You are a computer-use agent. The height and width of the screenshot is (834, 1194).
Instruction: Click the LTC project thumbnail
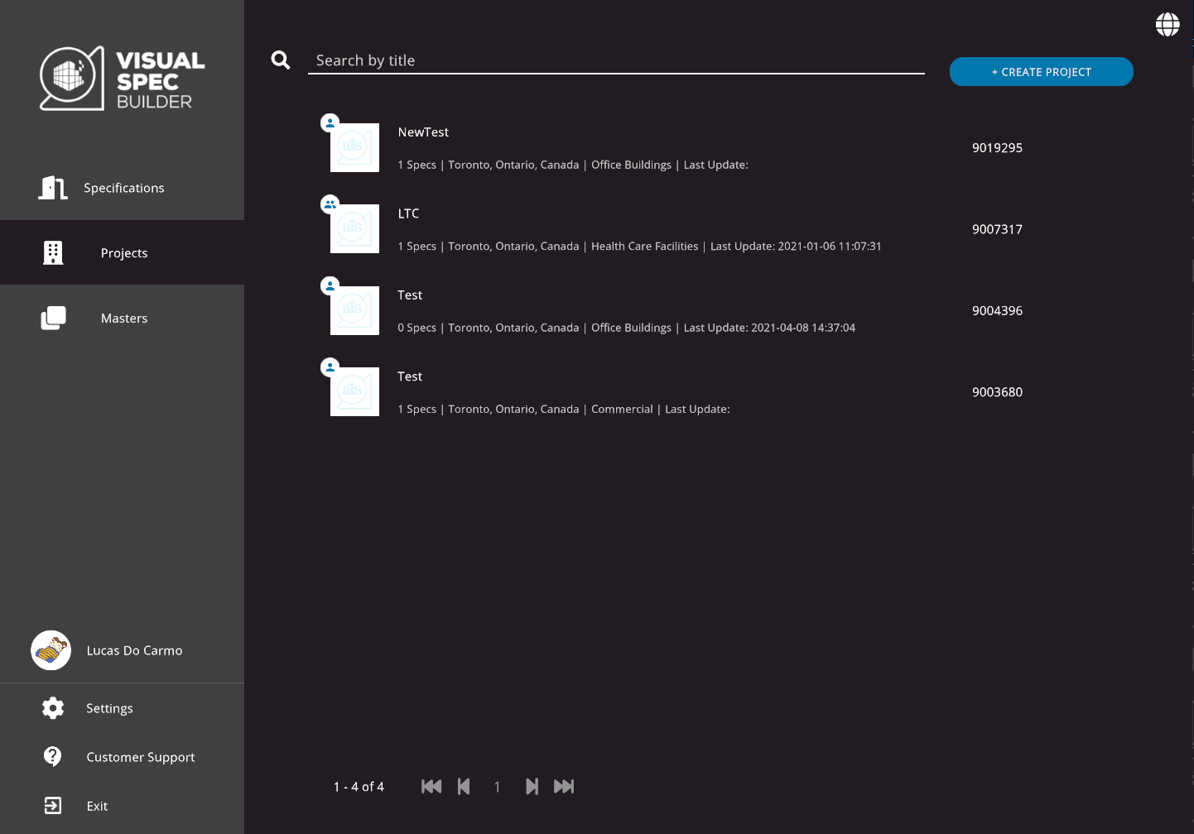coord(354,229)
